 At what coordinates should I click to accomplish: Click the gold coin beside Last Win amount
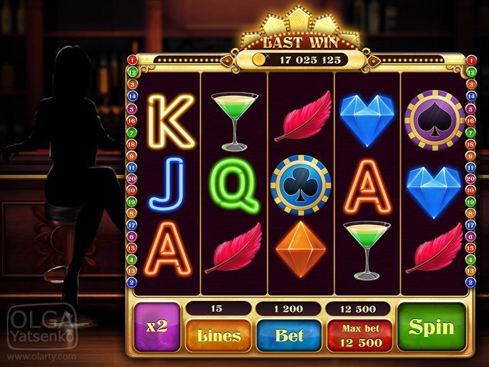[x=259, y=59]
